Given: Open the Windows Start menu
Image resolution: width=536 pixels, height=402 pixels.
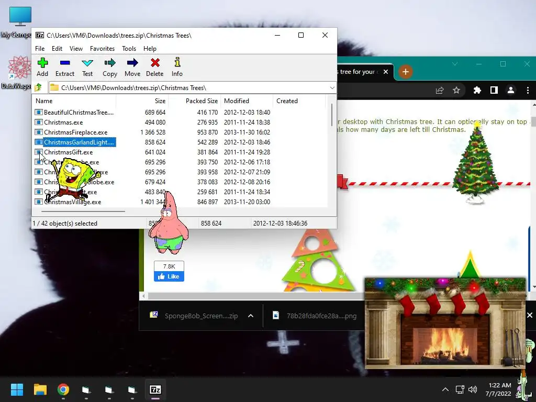Looking at the screenshot, I should pos(17,389).
